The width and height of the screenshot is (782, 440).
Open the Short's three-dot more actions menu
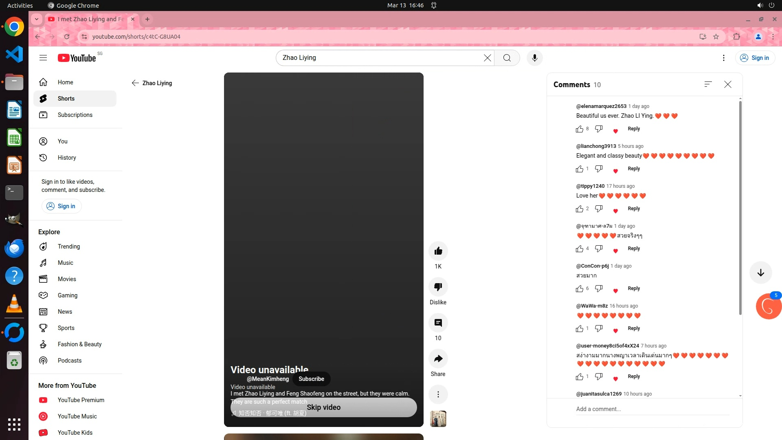pos(438,394)
